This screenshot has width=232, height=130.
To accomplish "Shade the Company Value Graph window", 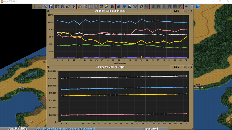I will (185, 67).
